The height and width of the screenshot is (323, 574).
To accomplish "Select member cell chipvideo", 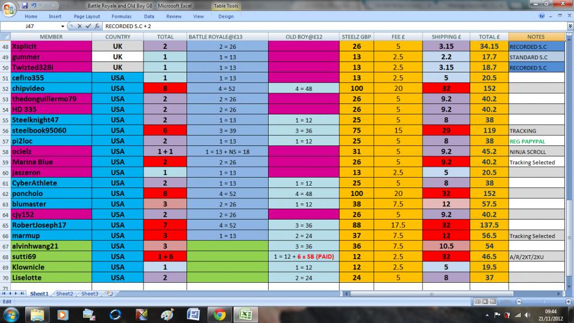I will (x=51, y=89).
